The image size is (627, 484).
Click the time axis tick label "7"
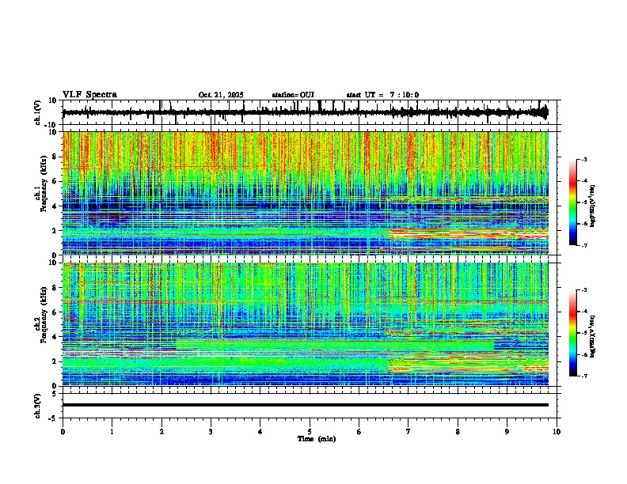pyautogui.click(x=408, y=432)
